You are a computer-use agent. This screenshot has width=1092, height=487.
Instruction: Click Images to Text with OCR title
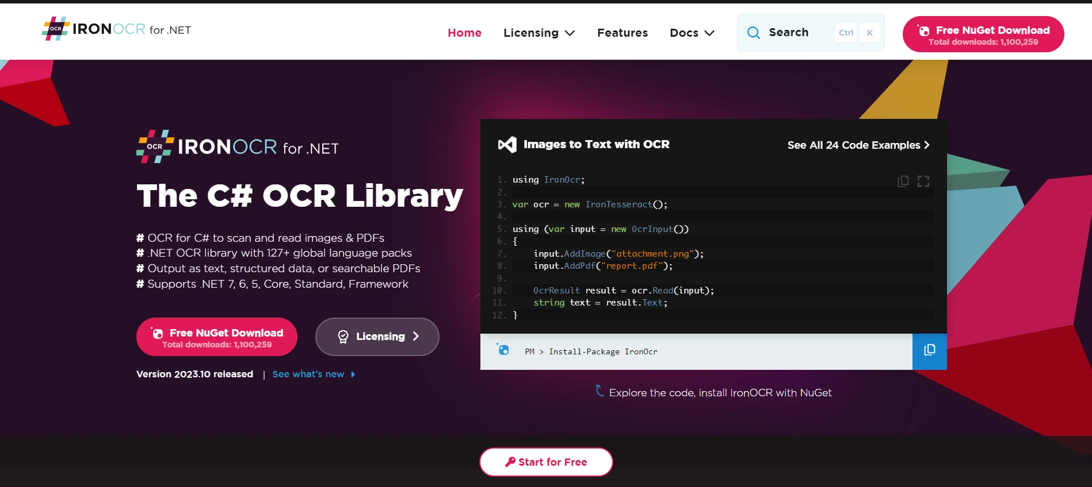click(x=597, y=144)
